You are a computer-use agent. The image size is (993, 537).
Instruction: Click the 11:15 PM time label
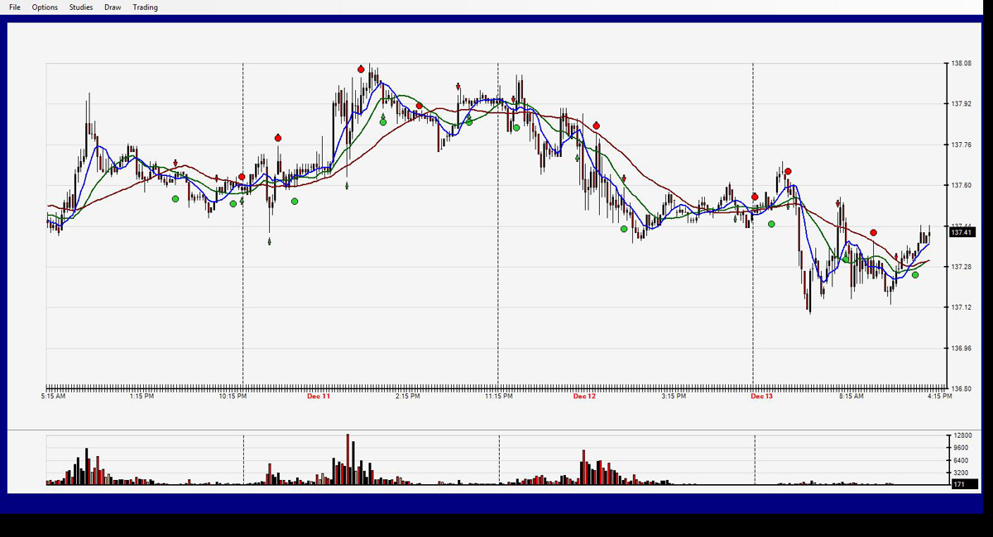[498, 397]
